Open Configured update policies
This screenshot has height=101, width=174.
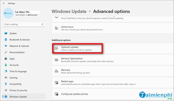pyautogui.click(x=113, y=94)
